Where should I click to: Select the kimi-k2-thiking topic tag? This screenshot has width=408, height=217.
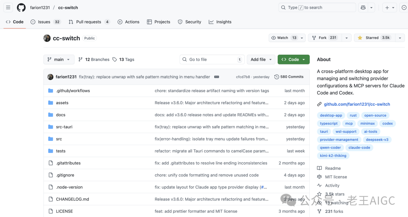click(333, 155)
